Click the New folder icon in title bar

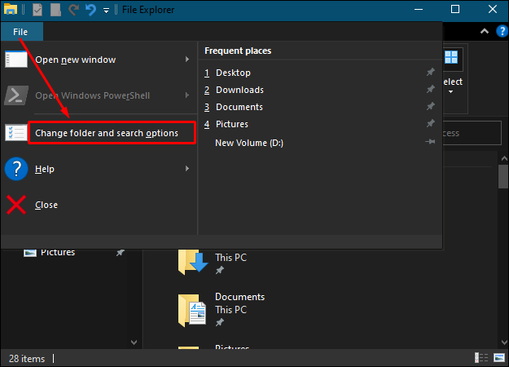coord(55,10)
